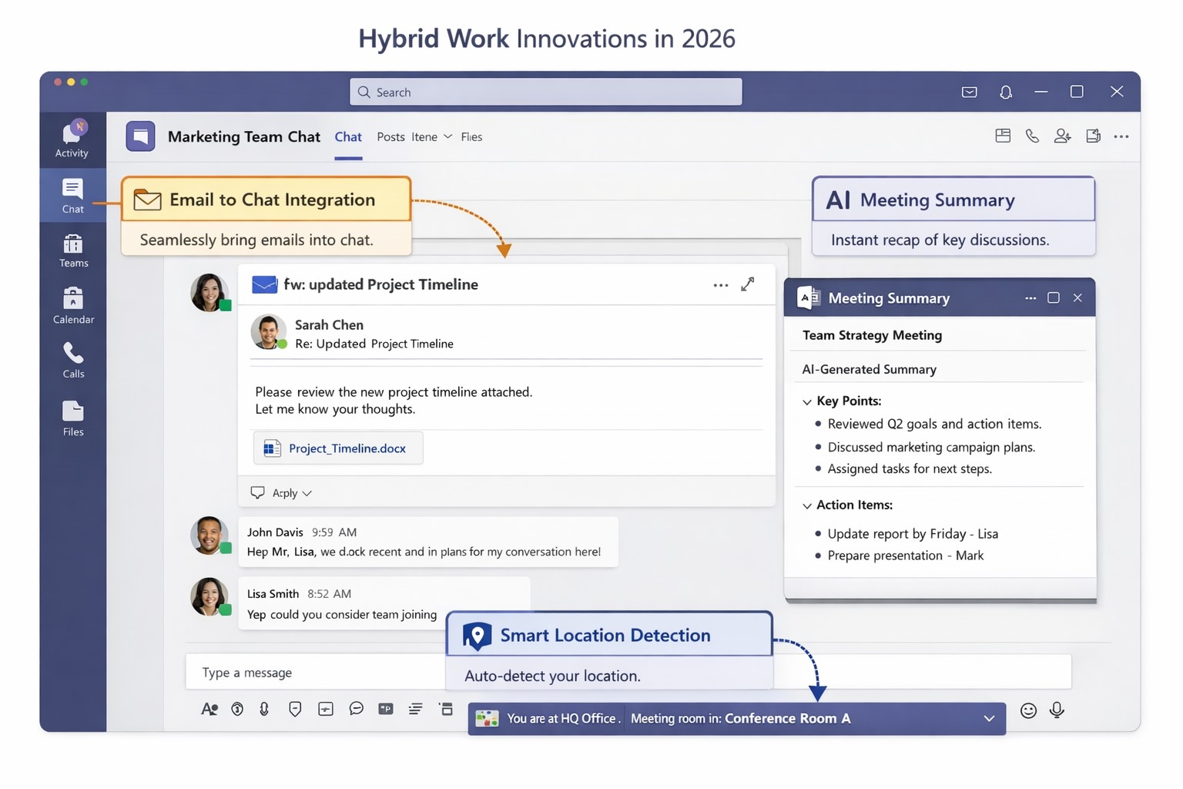This screenshot has width=1183, height=789.
Task: Expand the forwarded email card
Action: (747, 284)
